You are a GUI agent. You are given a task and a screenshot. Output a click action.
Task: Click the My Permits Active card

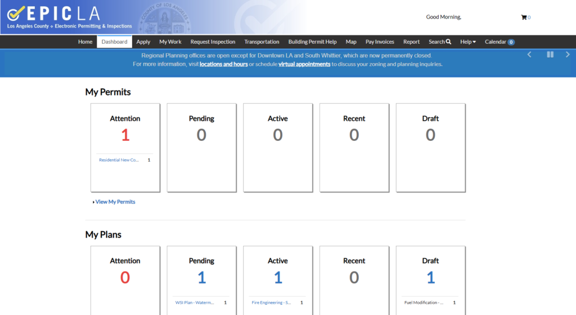pos(278,148)
